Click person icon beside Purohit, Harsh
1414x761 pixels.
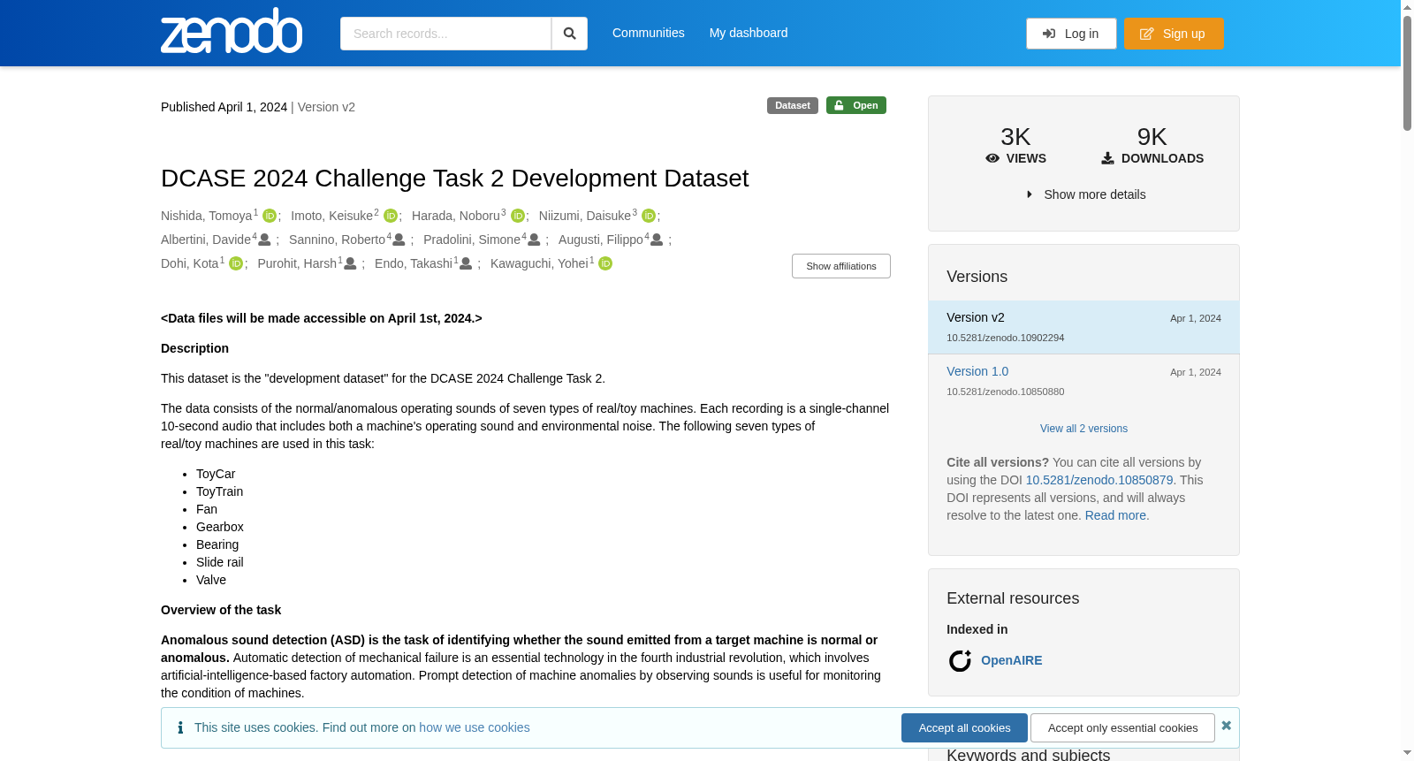350,263
